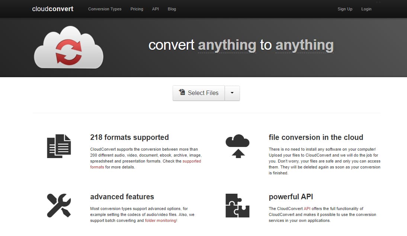Screen dimensions: 407x236
Task: Go to the Pricing page
Action: pyautogui.click(x=137, y=9)
